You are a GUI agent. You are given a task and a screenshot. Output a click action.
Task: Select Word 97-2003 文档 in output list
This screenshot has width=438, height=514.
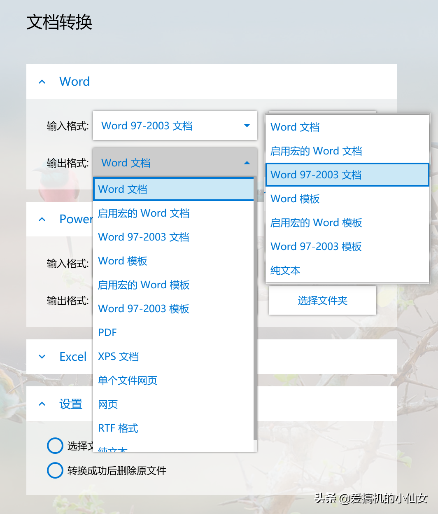point(174,237)
